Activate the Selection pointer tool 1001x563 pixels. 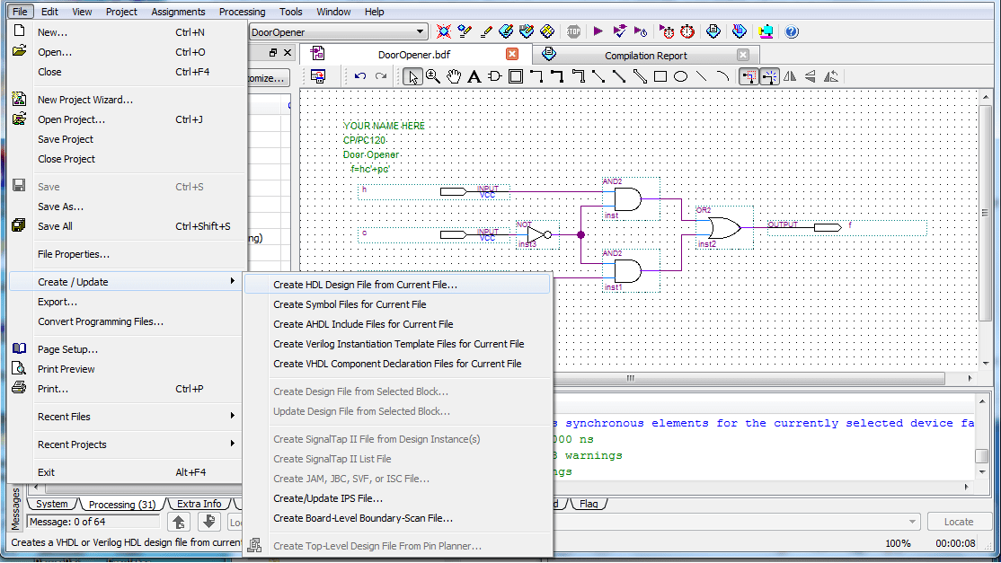tap(413, 76)
